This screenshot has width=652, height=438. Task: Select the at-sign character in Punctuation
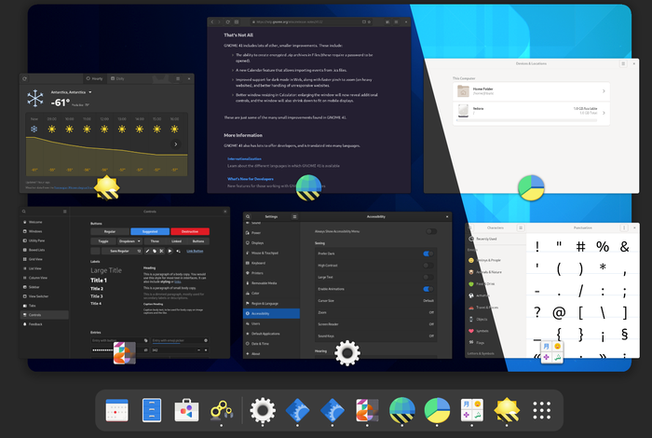pyautogui.click(x=559, y=312)
